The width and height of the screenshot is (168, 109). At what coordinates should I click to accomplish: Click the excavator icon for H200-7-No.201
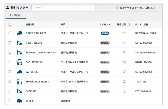tap(19, 43)
